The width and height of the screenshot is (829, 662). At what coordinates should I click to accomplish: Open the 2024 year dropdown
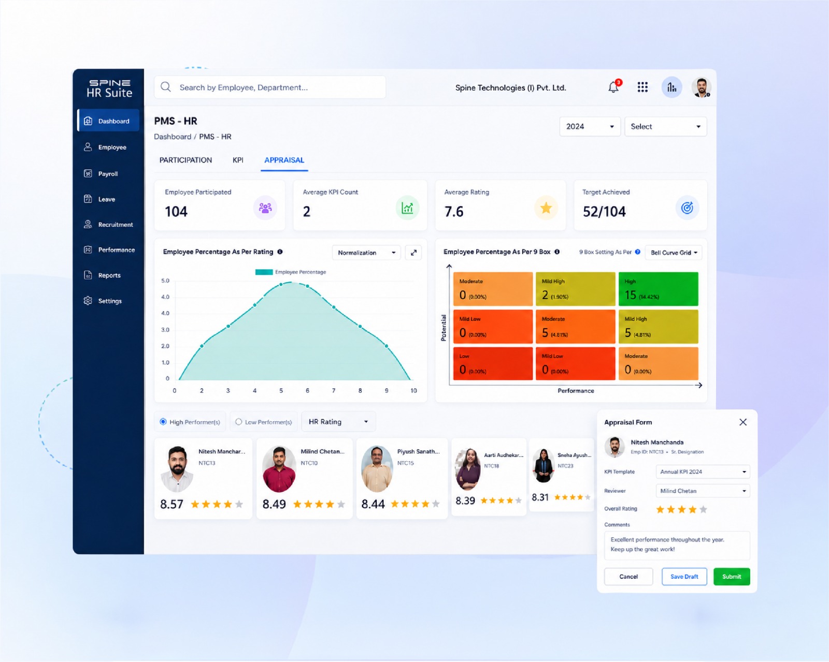pos(590,126)
